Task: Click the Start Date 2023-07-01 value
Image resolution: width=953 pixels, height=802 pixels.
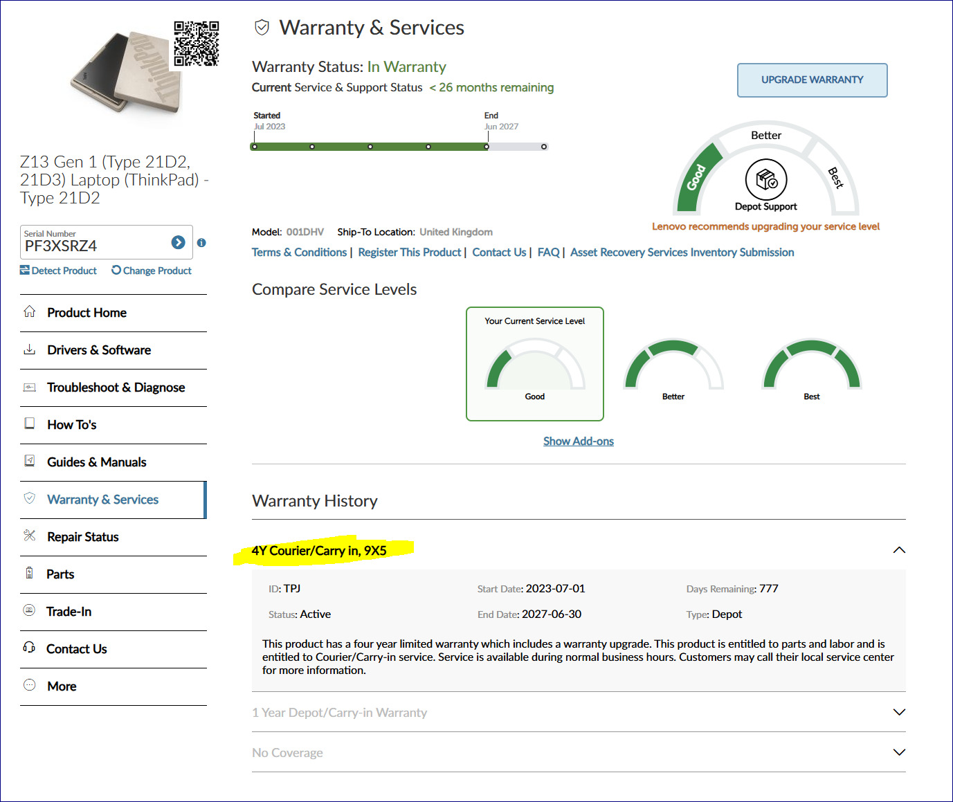Action: point(556,589)
